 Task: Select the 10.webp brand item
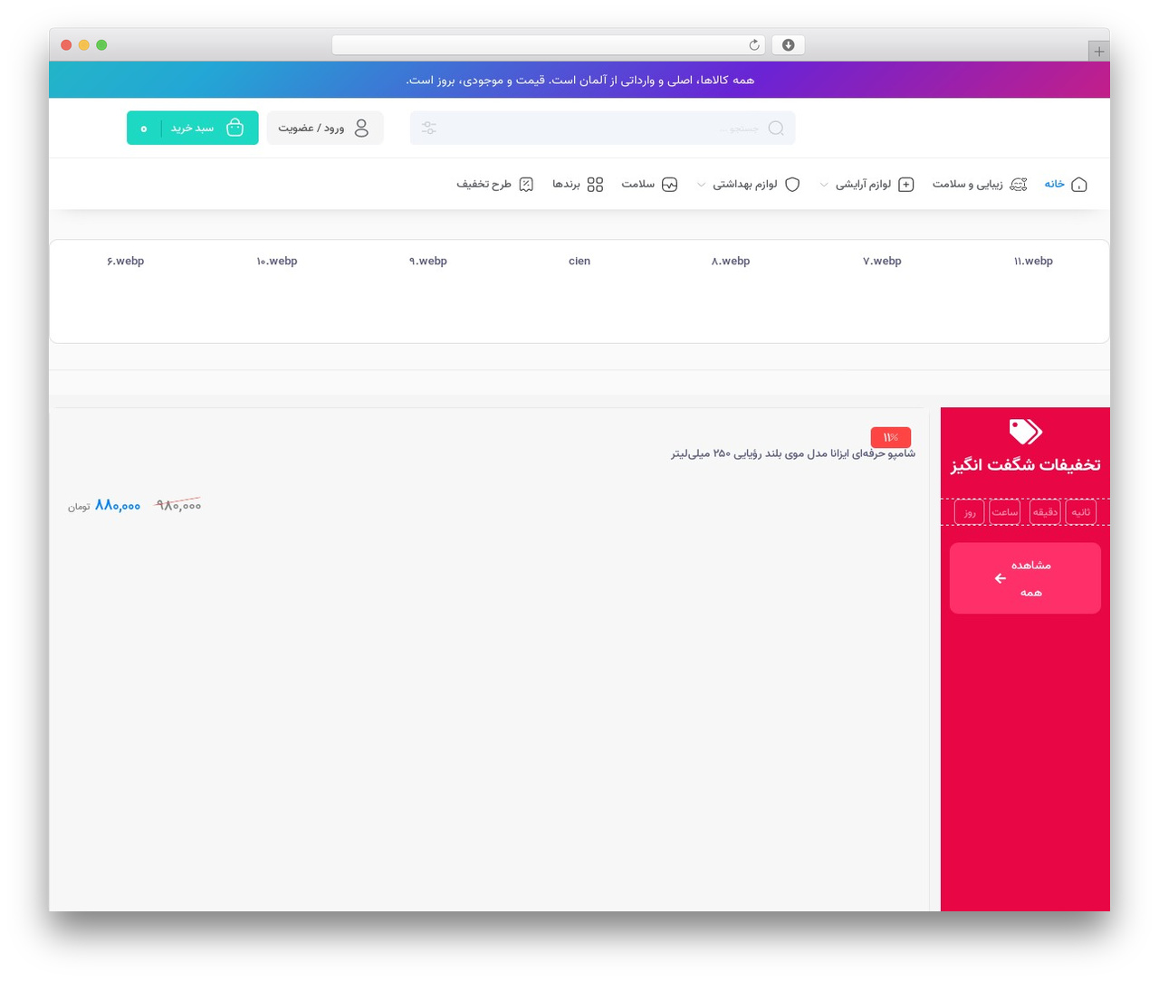[x=277, y=262]
